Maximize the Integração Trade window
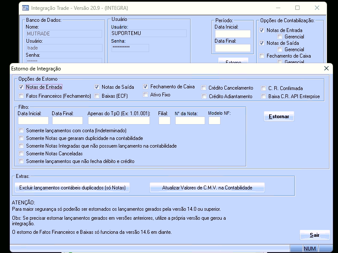This screenshot has width=338, height=253. pos(297,8)
